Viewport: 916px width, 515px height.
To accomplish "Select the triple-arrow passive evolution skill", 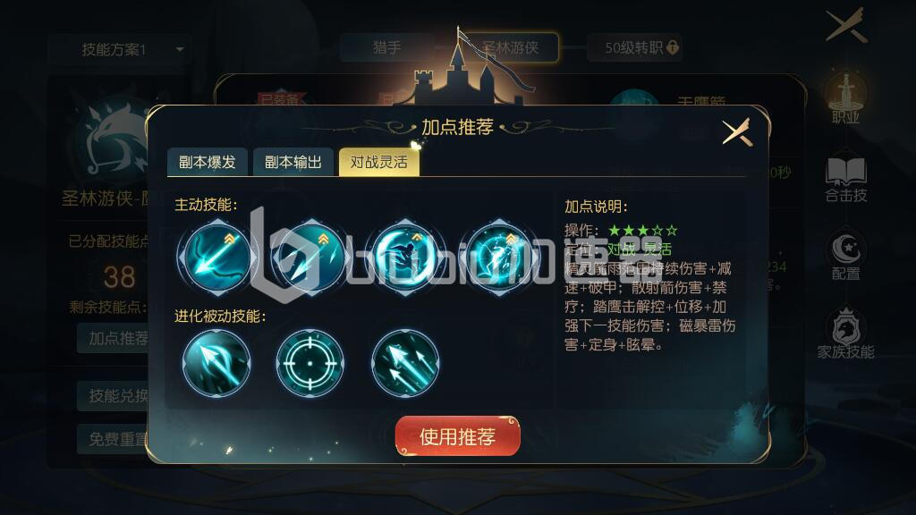I will click(405, 363).
